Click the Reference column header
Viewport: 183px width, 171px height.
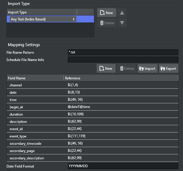tap(121, 78)
